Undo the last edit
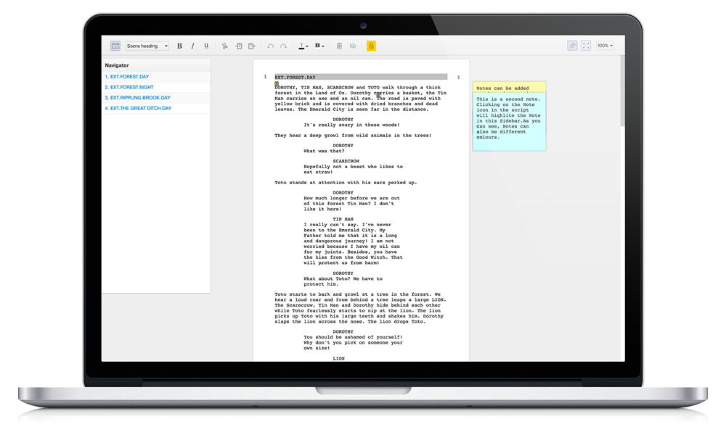The height and width of the screenshot is (435, 726). point(269,46)
